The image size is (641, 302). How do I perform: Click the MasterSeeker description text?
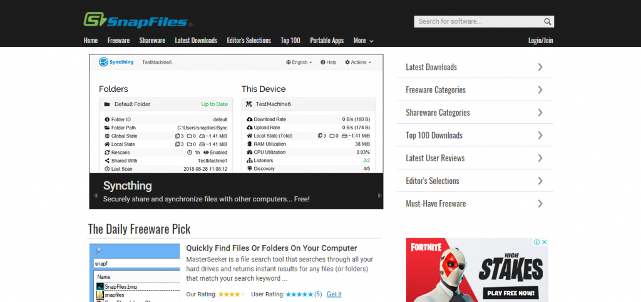(x=280, y=269)
